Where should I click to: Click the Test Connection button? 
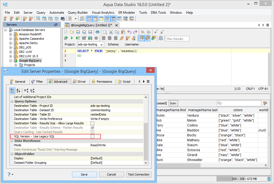[139, 174]
